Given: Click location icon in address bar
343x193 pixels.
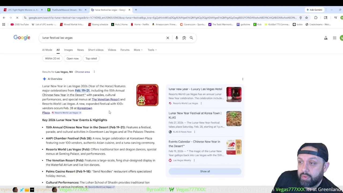Looking at the screenshot, I should click(x=301, y=18).
